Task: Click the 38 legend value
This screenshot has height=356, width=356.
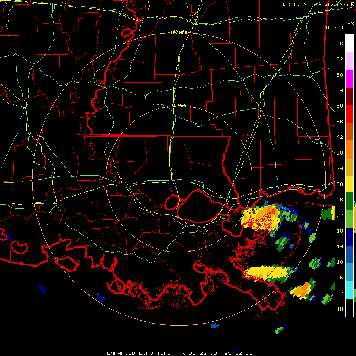Action: (x=340, y=153)
